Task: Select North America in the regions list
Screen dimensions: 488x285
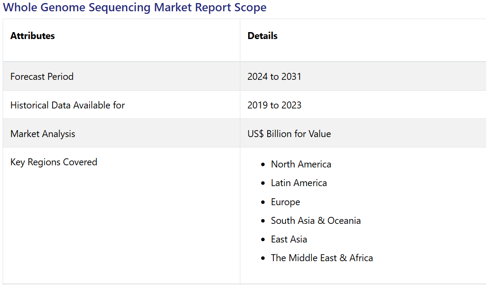Action: pos(301,164)
